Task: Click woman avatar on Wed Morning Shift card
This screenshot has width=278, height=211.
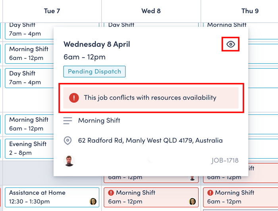Action: [192, 201]
